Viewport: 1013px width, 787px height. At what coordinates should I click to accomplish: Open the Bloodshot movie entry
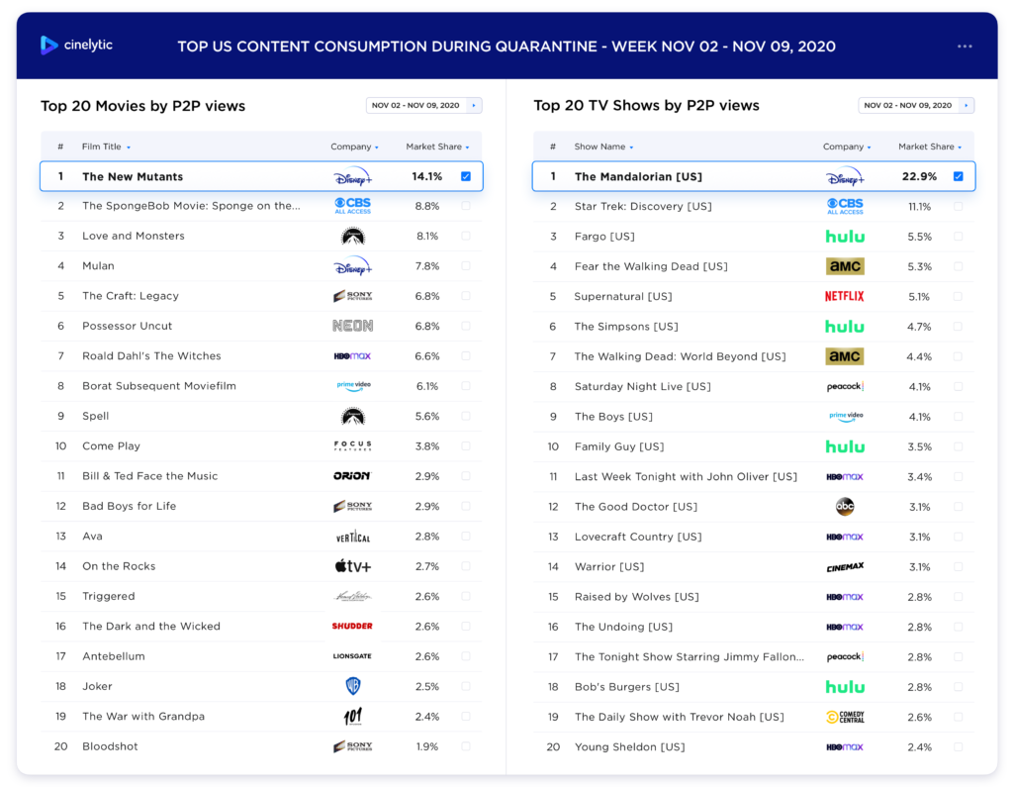pos(110,746)
